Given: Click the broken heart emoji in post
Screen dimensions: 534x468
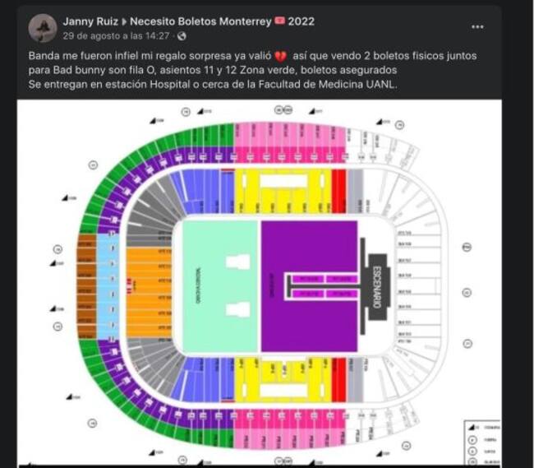Looking at the screenshot, I should tap(280, 54).
